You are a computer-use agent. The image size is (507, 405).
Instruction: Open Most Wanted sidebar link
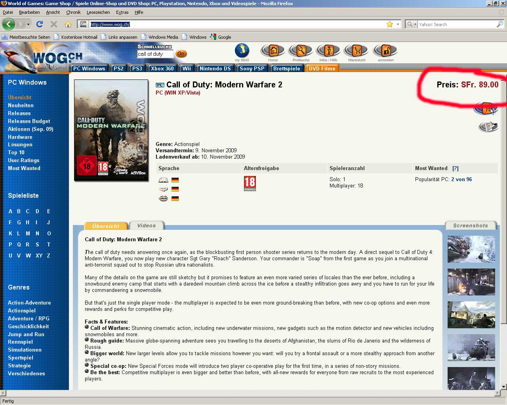(24, 168)
